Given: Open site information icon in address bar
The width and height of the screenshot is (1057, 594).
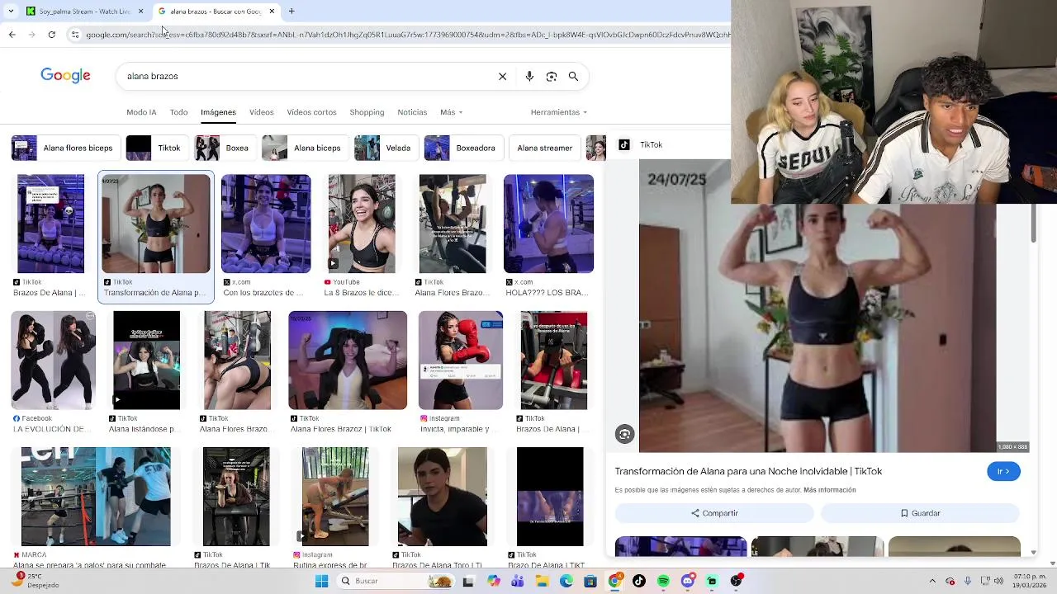Looking at the screenshot, I should [x=75, y=35].
